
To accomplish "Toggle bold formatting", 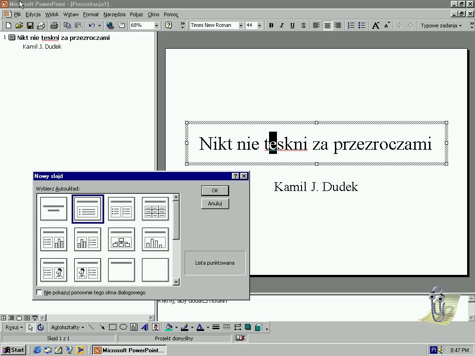I will point(271,25).
